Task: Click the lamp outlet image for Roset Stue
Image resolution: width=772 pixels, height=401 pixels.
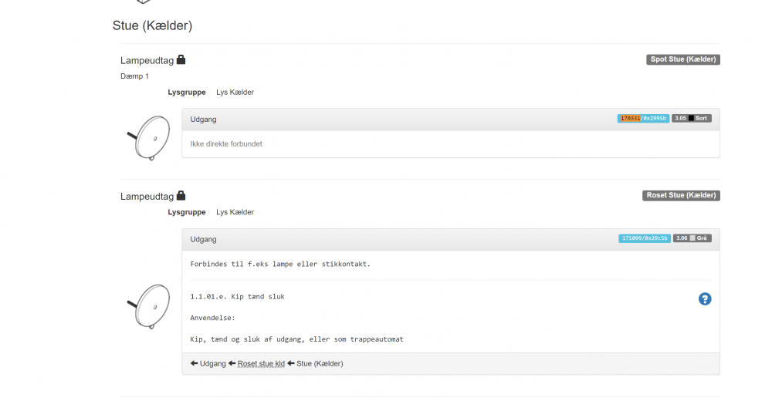Action: (x=149, y=304)
